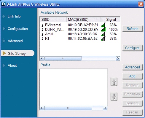Click the D-Link logo in title bar
Screen dimensions: 145x118
[3, 4]
